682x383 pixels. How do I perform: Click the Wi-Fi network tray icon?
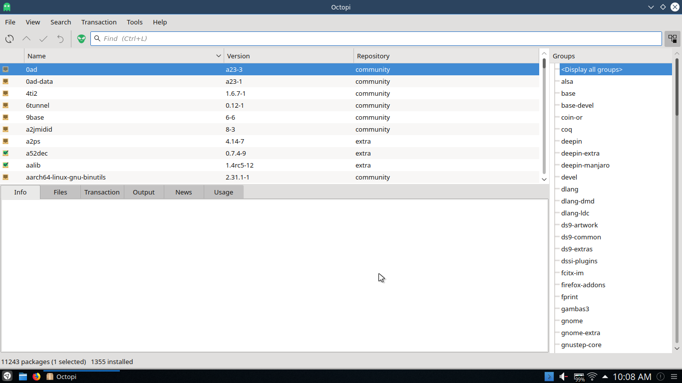pyautogui.click(x=592, y=377)
